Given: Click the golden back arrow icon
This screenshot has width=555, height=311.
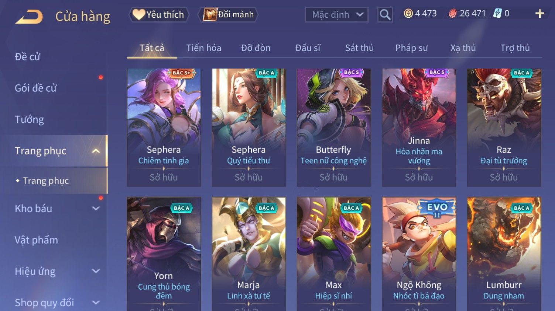Looking at the screenshot, I should tap(29, 17).
